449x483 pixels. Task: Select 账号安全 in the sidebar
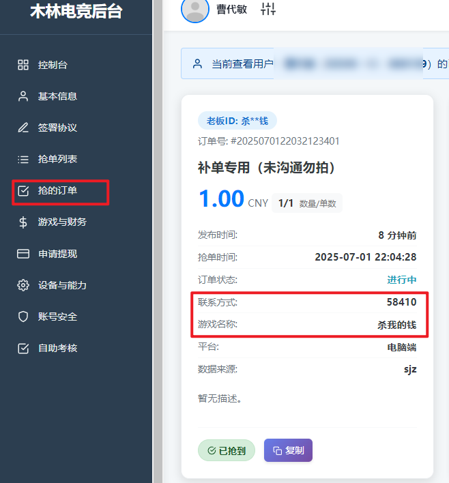click(x=57, y=317)
